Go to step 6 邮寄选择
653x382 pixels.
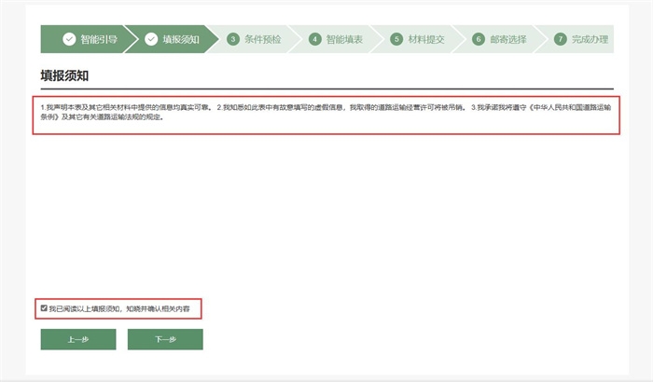click(499, 39)
